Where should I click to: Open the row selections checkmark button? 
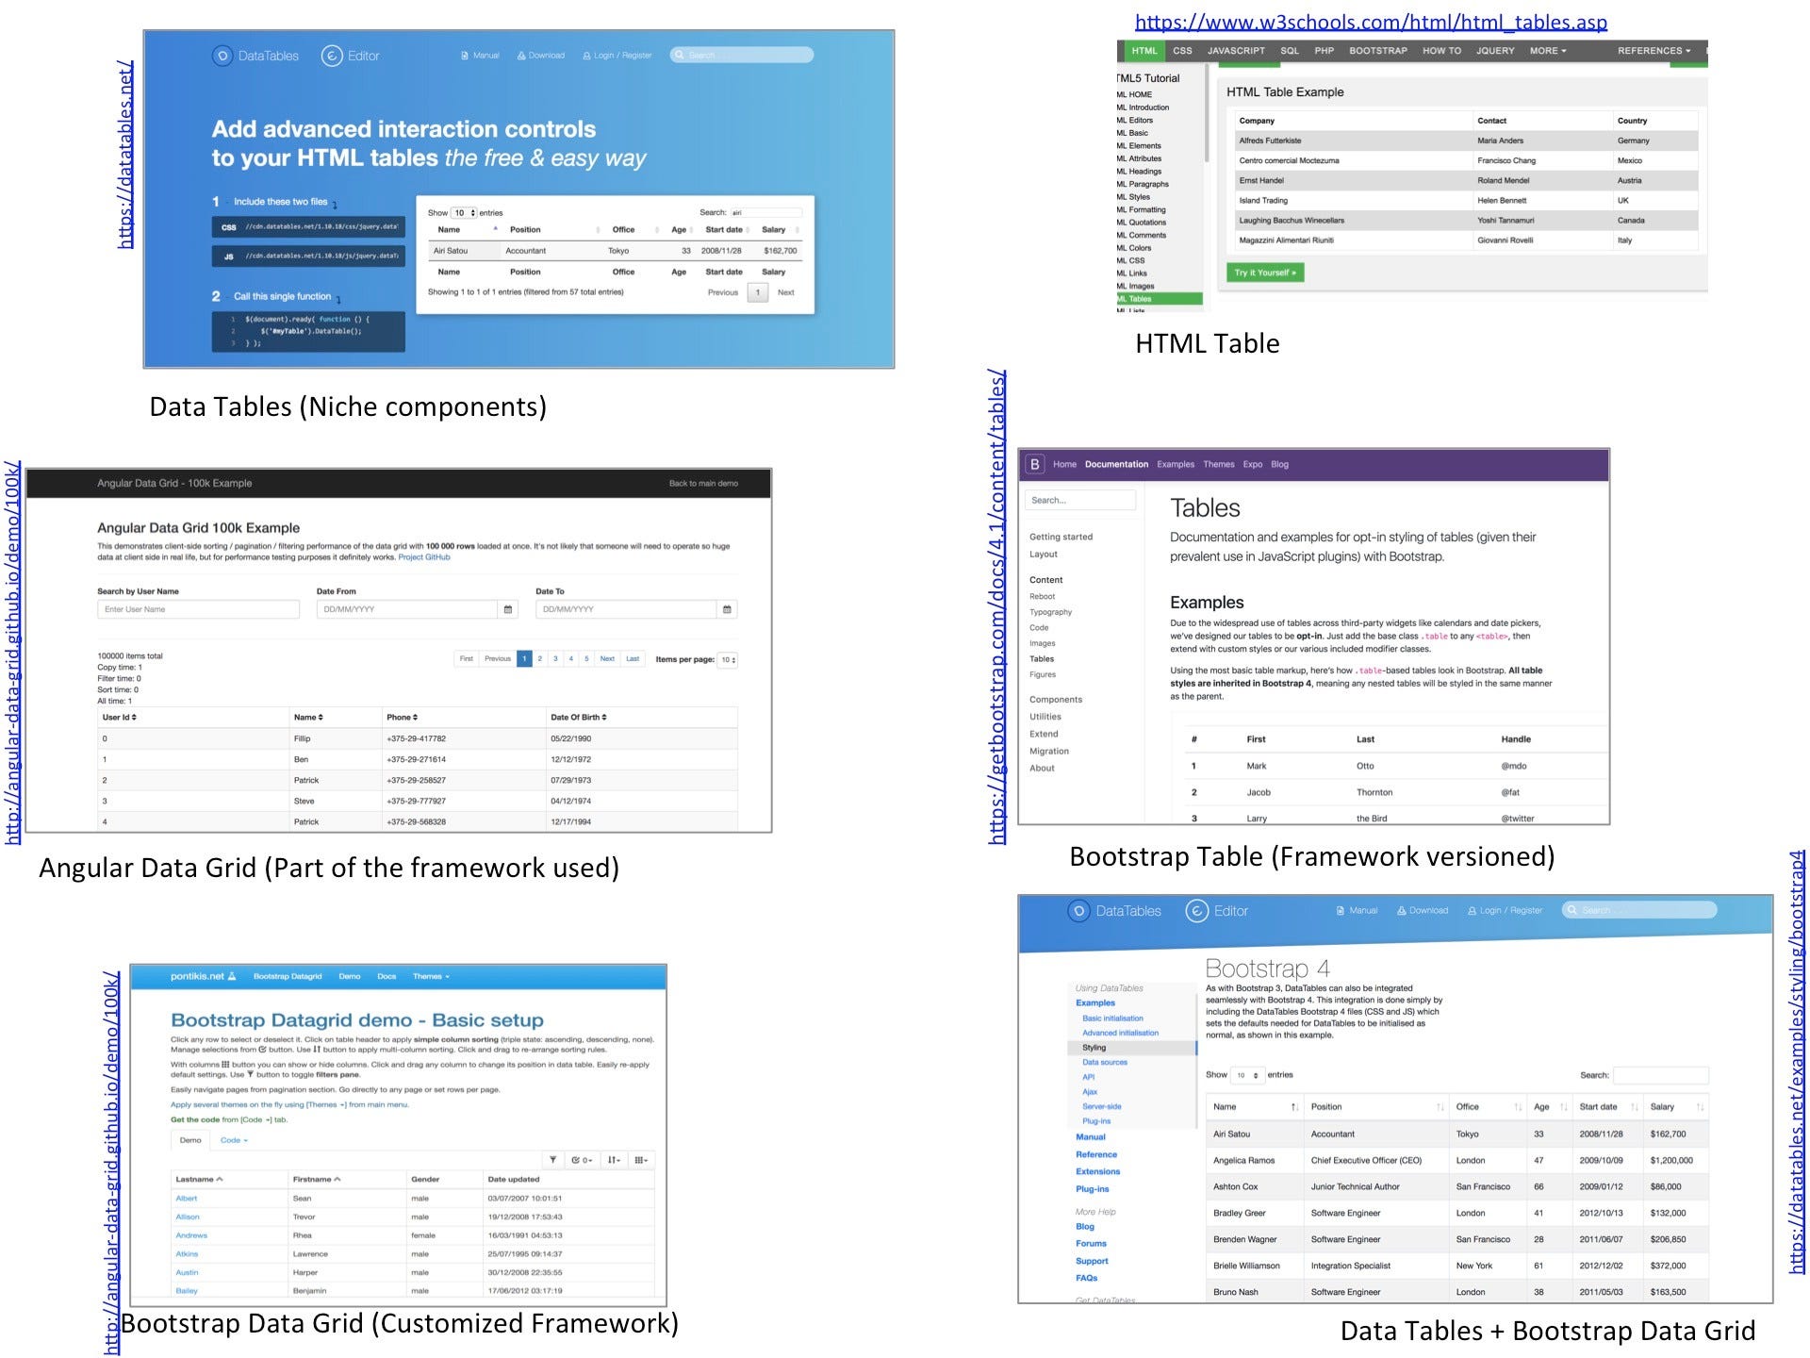tap(582, 1160)
